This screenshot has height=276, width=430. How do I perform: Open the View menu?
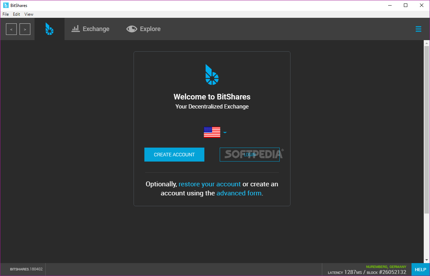click(x=29, y=14)
